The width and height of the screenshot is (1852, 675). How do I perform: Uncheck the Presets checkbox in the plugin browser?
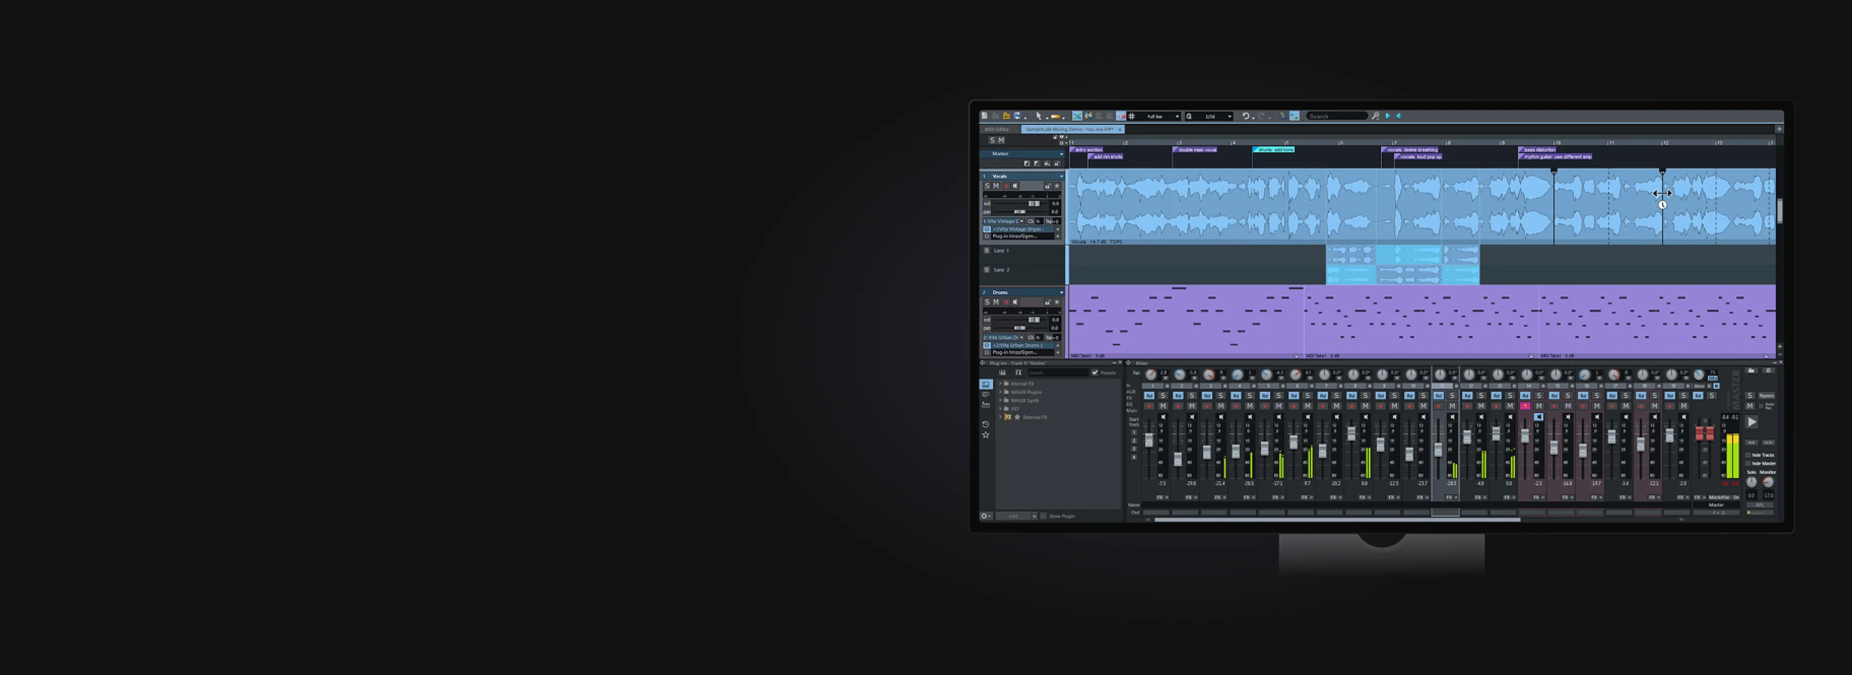point(1096,372)
